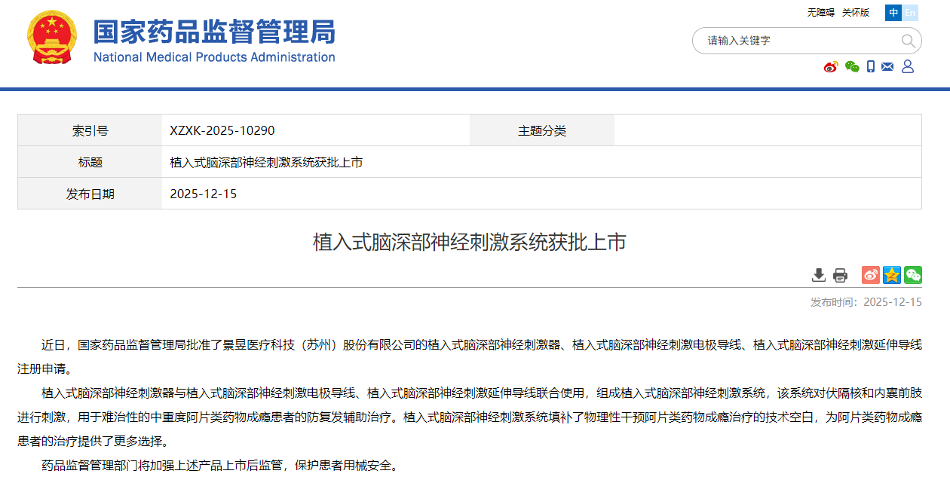Open the email icon in the header
Screen dimensions: 950x486
pos(889,67)
